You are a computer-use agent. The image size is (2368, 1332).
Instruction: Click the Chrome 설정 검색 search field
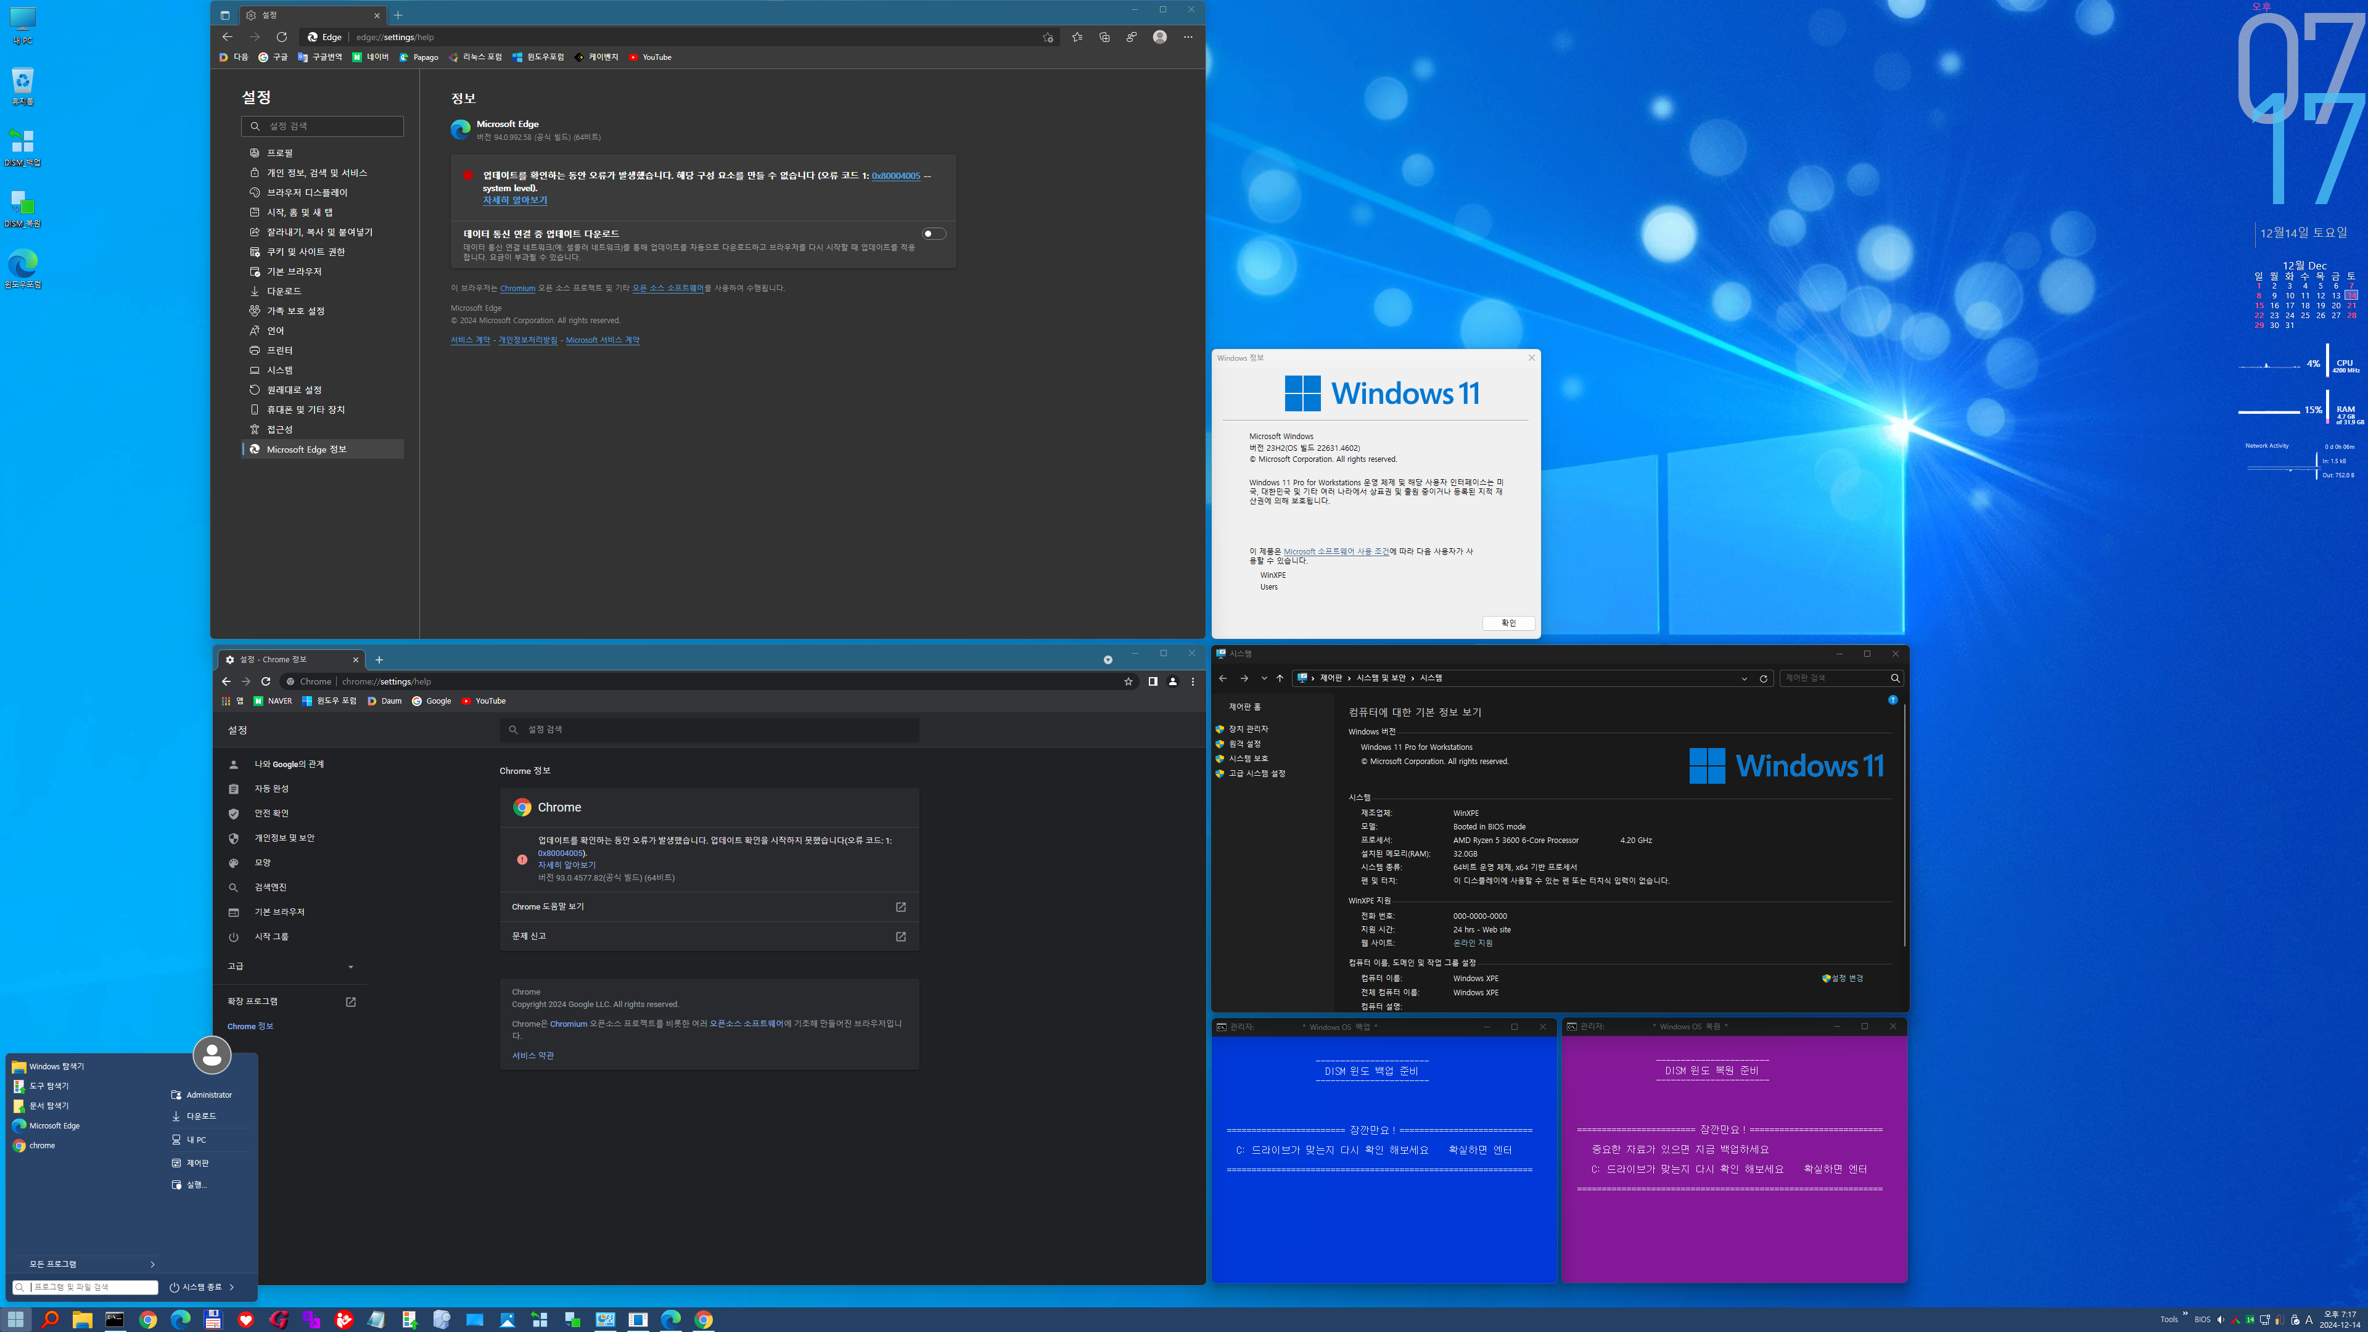click(x=709, y=729)
